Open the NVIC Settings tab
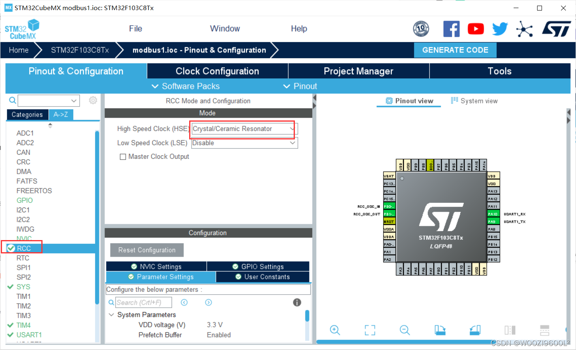The width and height of the screenshot is (576, 350). 156,267
